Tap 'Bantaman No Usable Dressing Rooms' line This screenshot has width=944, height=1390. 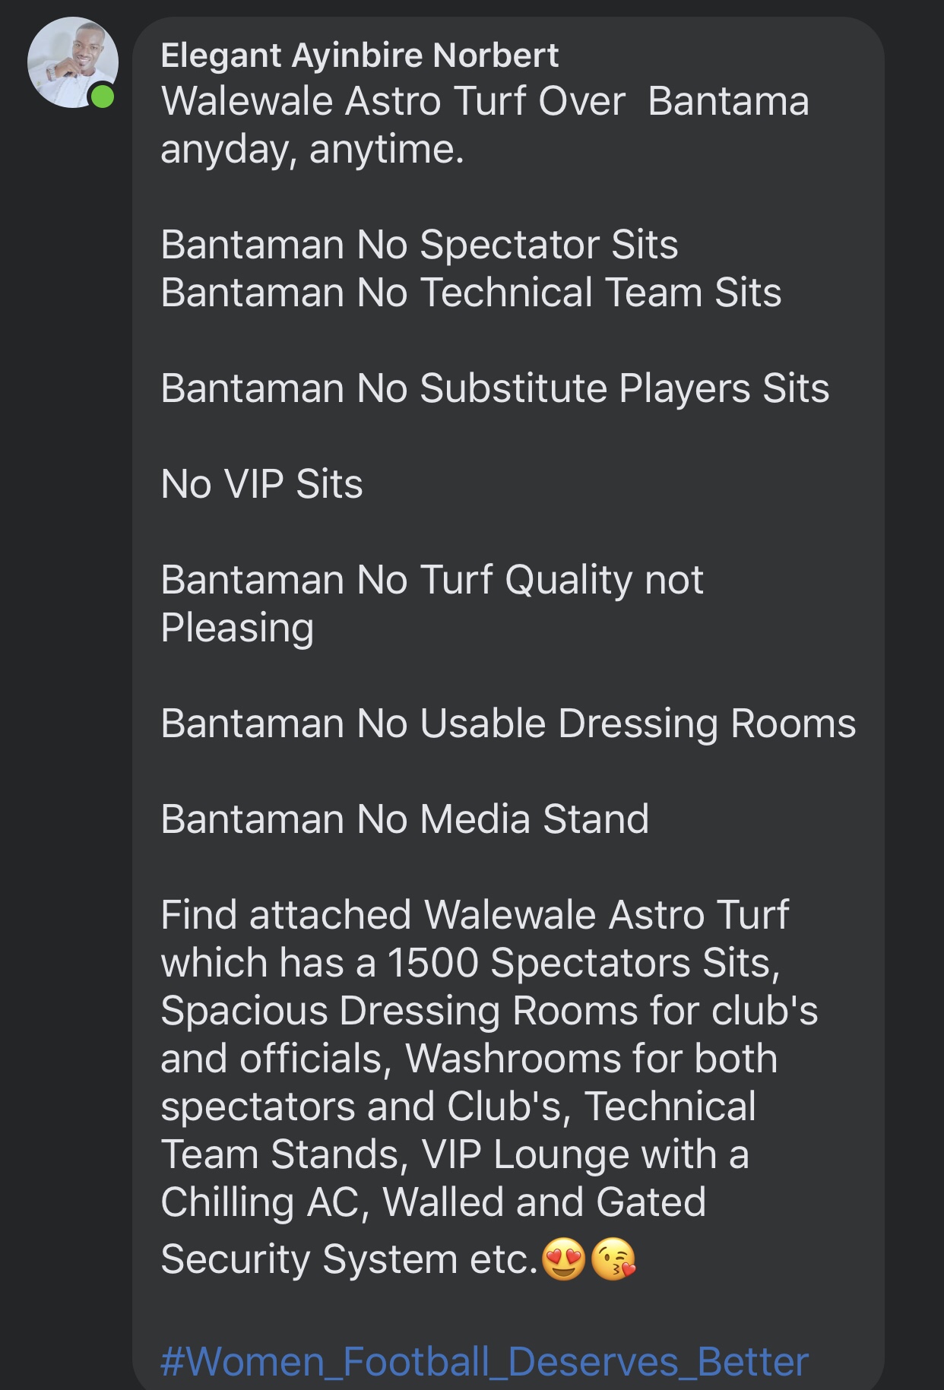[508, 724]
